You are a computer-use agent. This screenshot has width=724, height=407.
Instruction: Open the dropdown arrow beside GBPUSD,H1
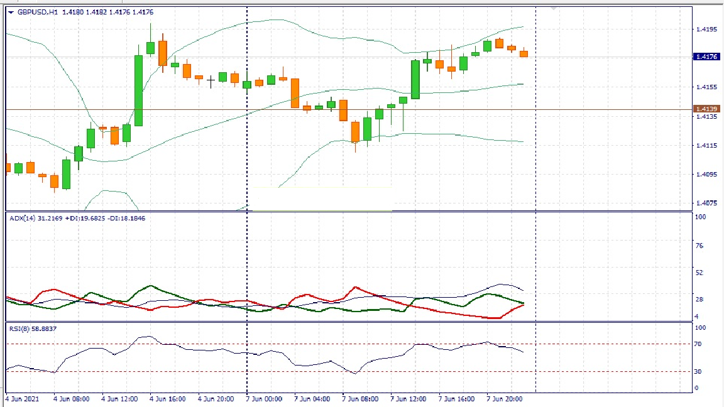point(11,12)
